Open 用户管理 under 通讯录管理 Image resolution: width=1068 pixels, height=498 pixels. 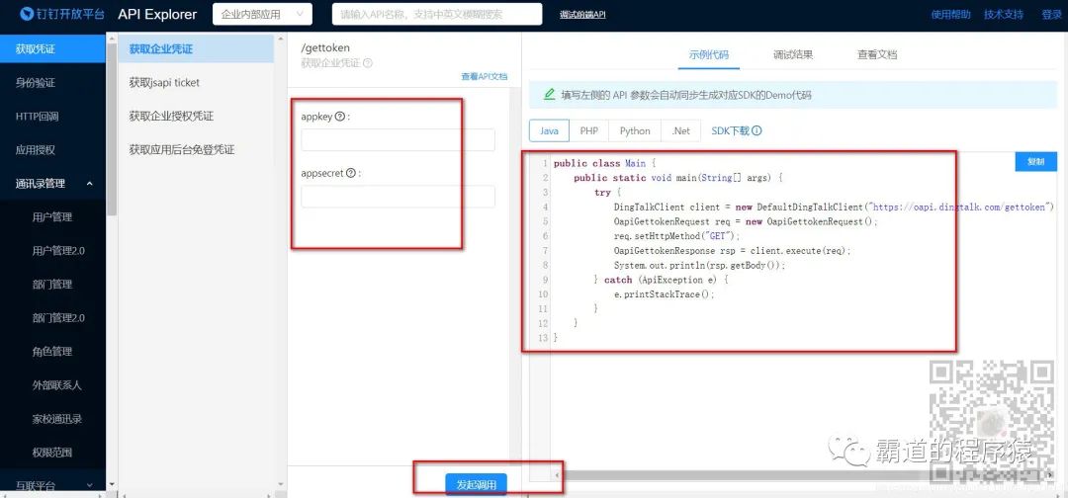(53, 217)
